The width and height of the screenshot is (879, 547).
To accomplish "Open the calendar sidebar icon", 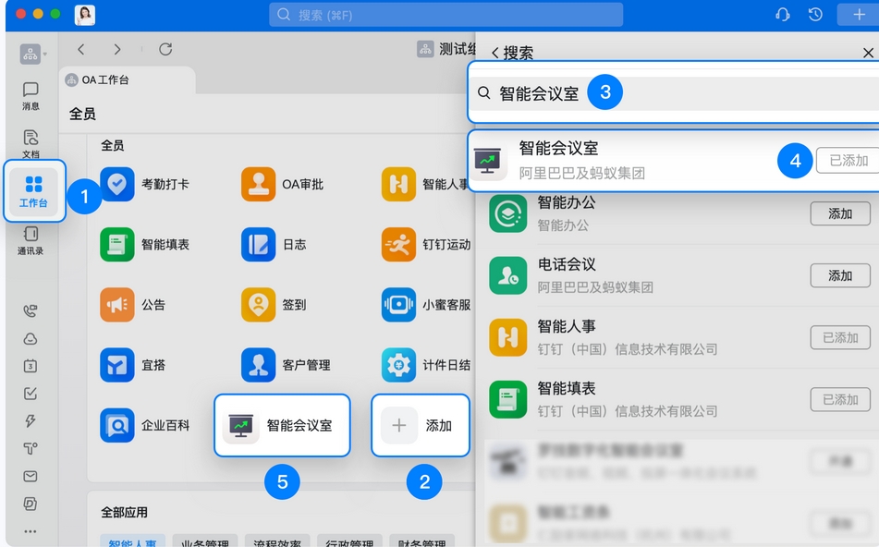I will (31, 366).
